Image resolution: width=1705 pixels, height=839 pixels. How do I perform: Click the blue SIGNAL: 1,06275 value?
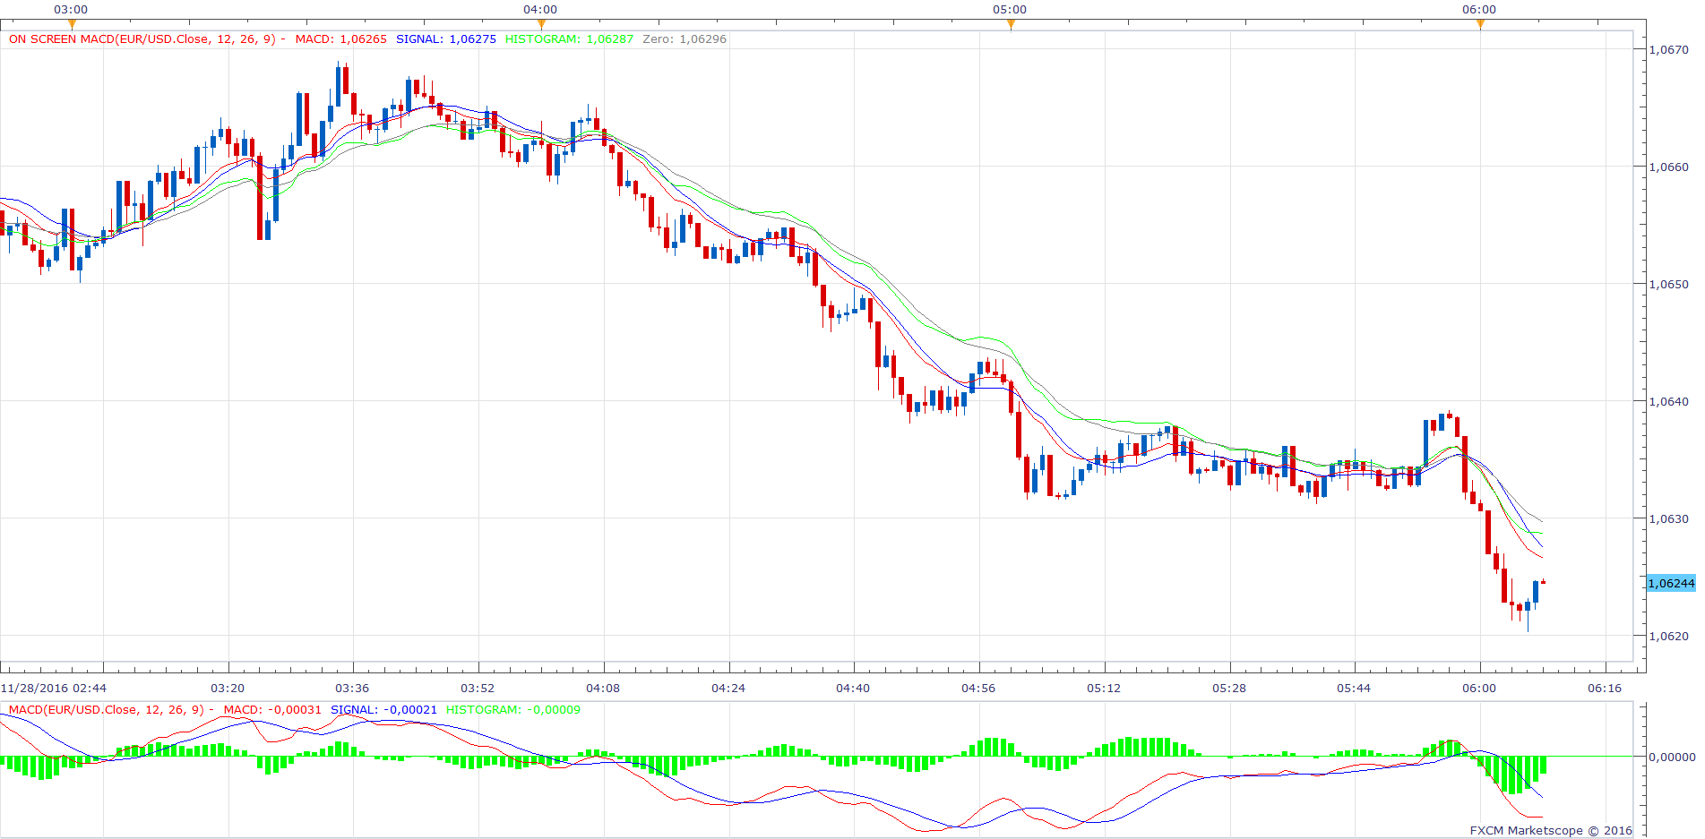click(446, 39)
